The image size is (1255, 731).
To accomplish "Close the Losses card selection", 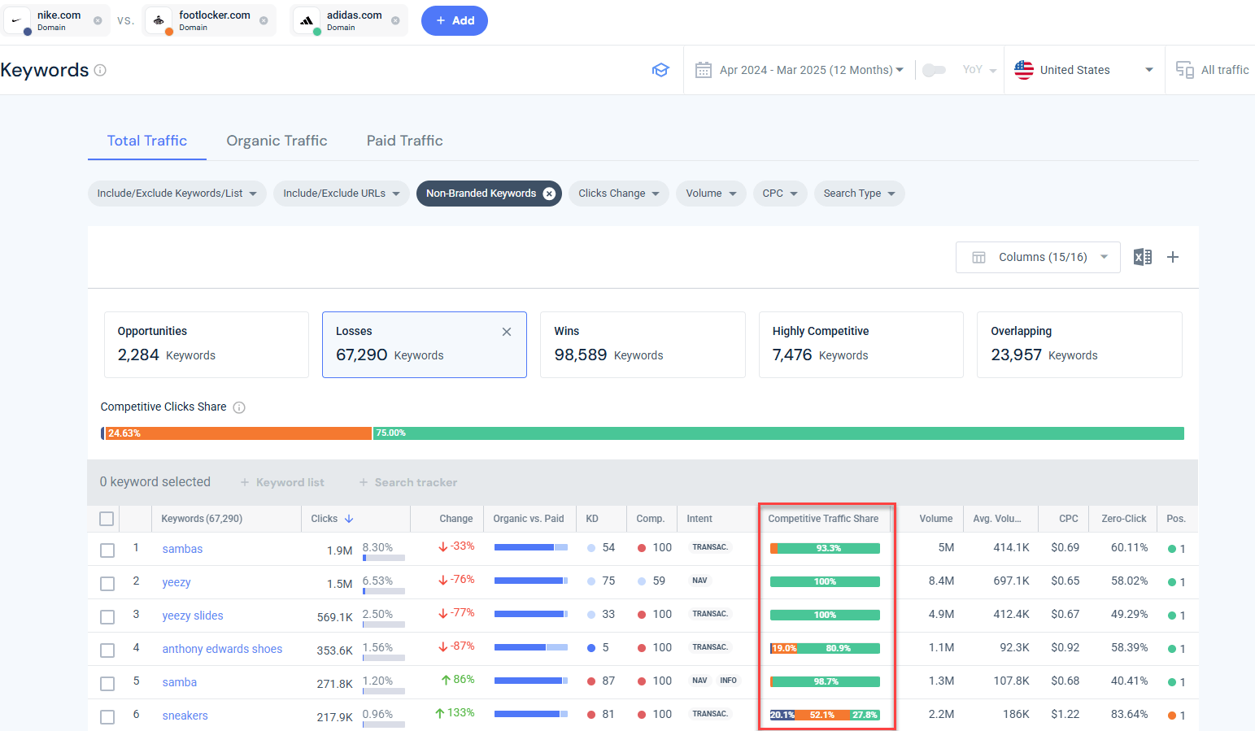I will (x=507, y=332).
